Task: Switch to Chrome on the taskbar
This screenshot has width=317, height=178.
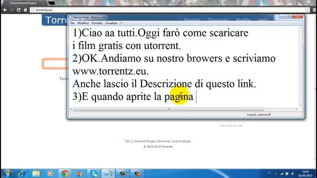Action: click(x=65, y=174)
